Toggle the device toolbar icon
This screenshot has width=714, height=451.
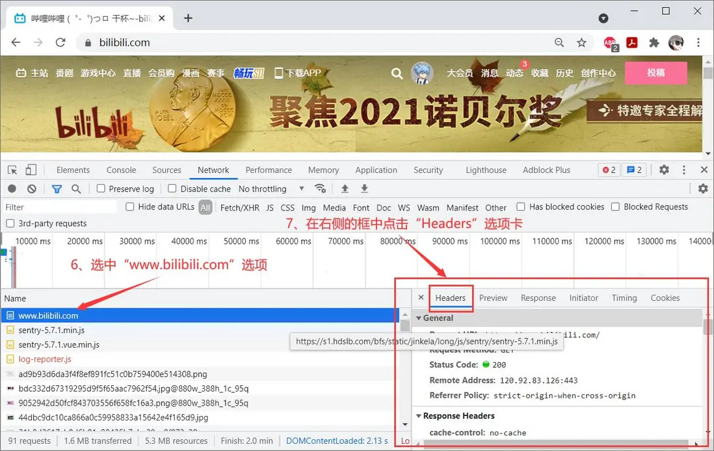[31, 170]
